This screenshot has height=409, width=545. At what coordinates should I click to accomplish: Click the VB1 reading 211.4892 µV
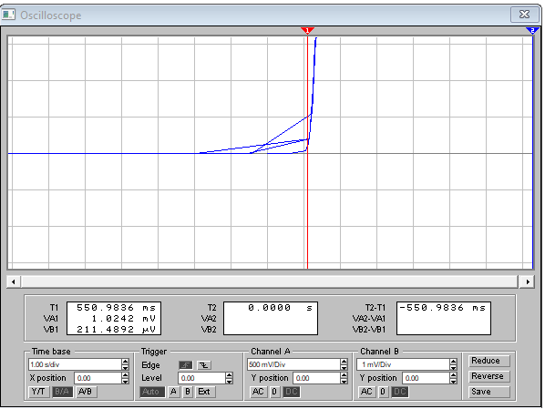coord(116,329)
